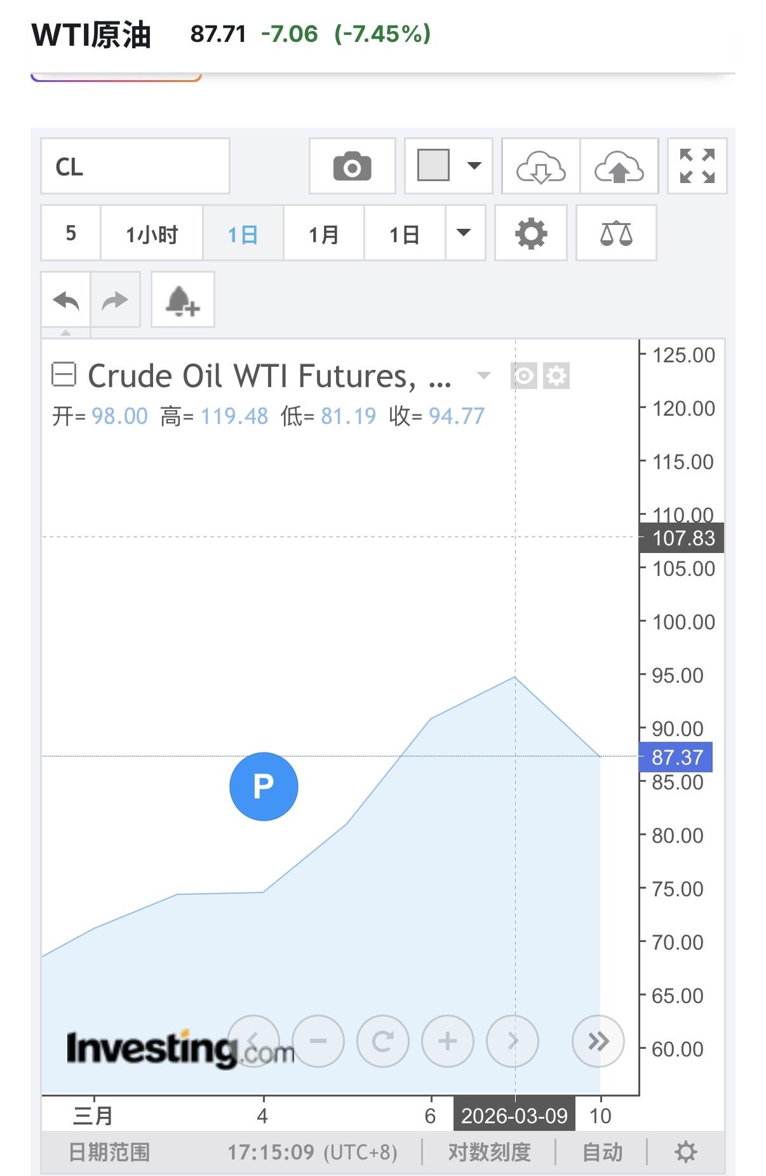Select the 1小时 interval tab
766x1176 pixels.
coord(152,234)
